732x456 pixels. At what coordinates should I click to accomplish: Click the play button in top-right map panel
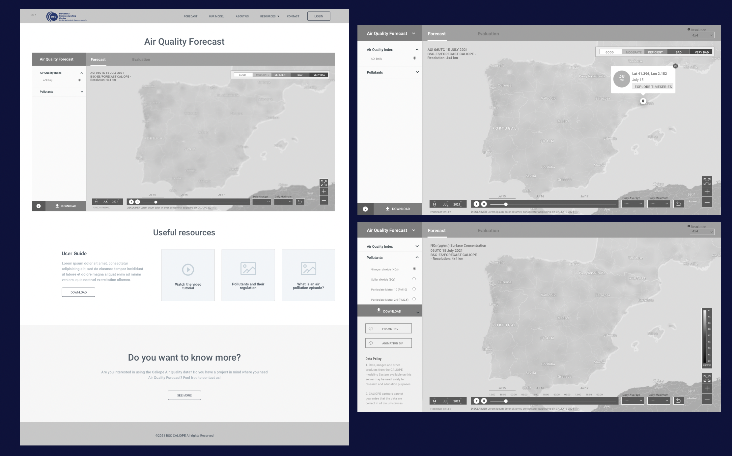[x=476, y=204]
